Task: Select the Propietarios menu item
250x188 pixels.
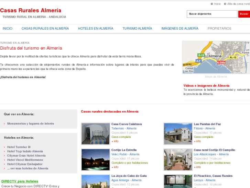Action: [219, 29]
